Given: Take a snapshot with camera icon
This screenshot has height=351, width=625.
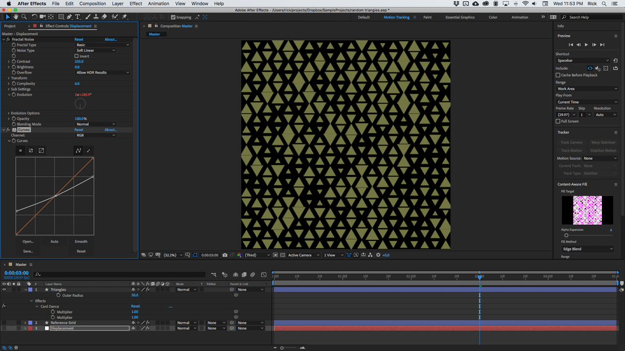Looking at the screenshot, I should [x=225, y=255].
